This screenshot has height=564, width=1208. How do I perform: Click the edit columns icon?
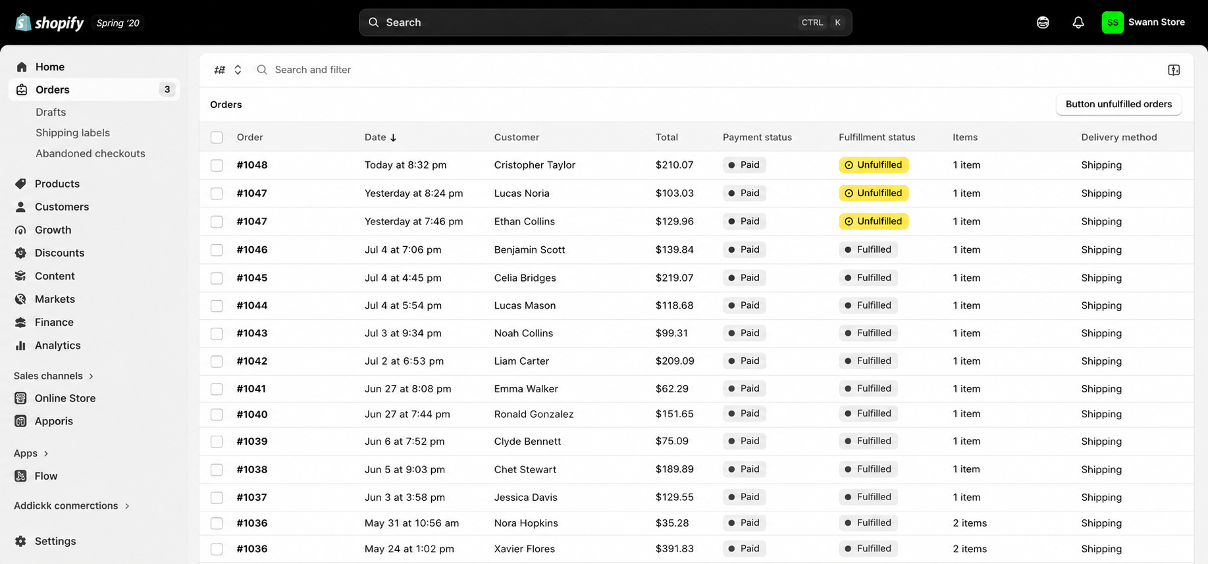[1174, 70]
